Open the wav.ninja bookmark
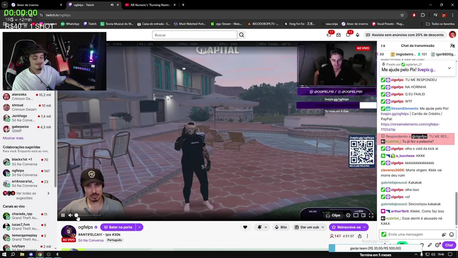Viewport: 458px width, 258px height. [329, 24]
